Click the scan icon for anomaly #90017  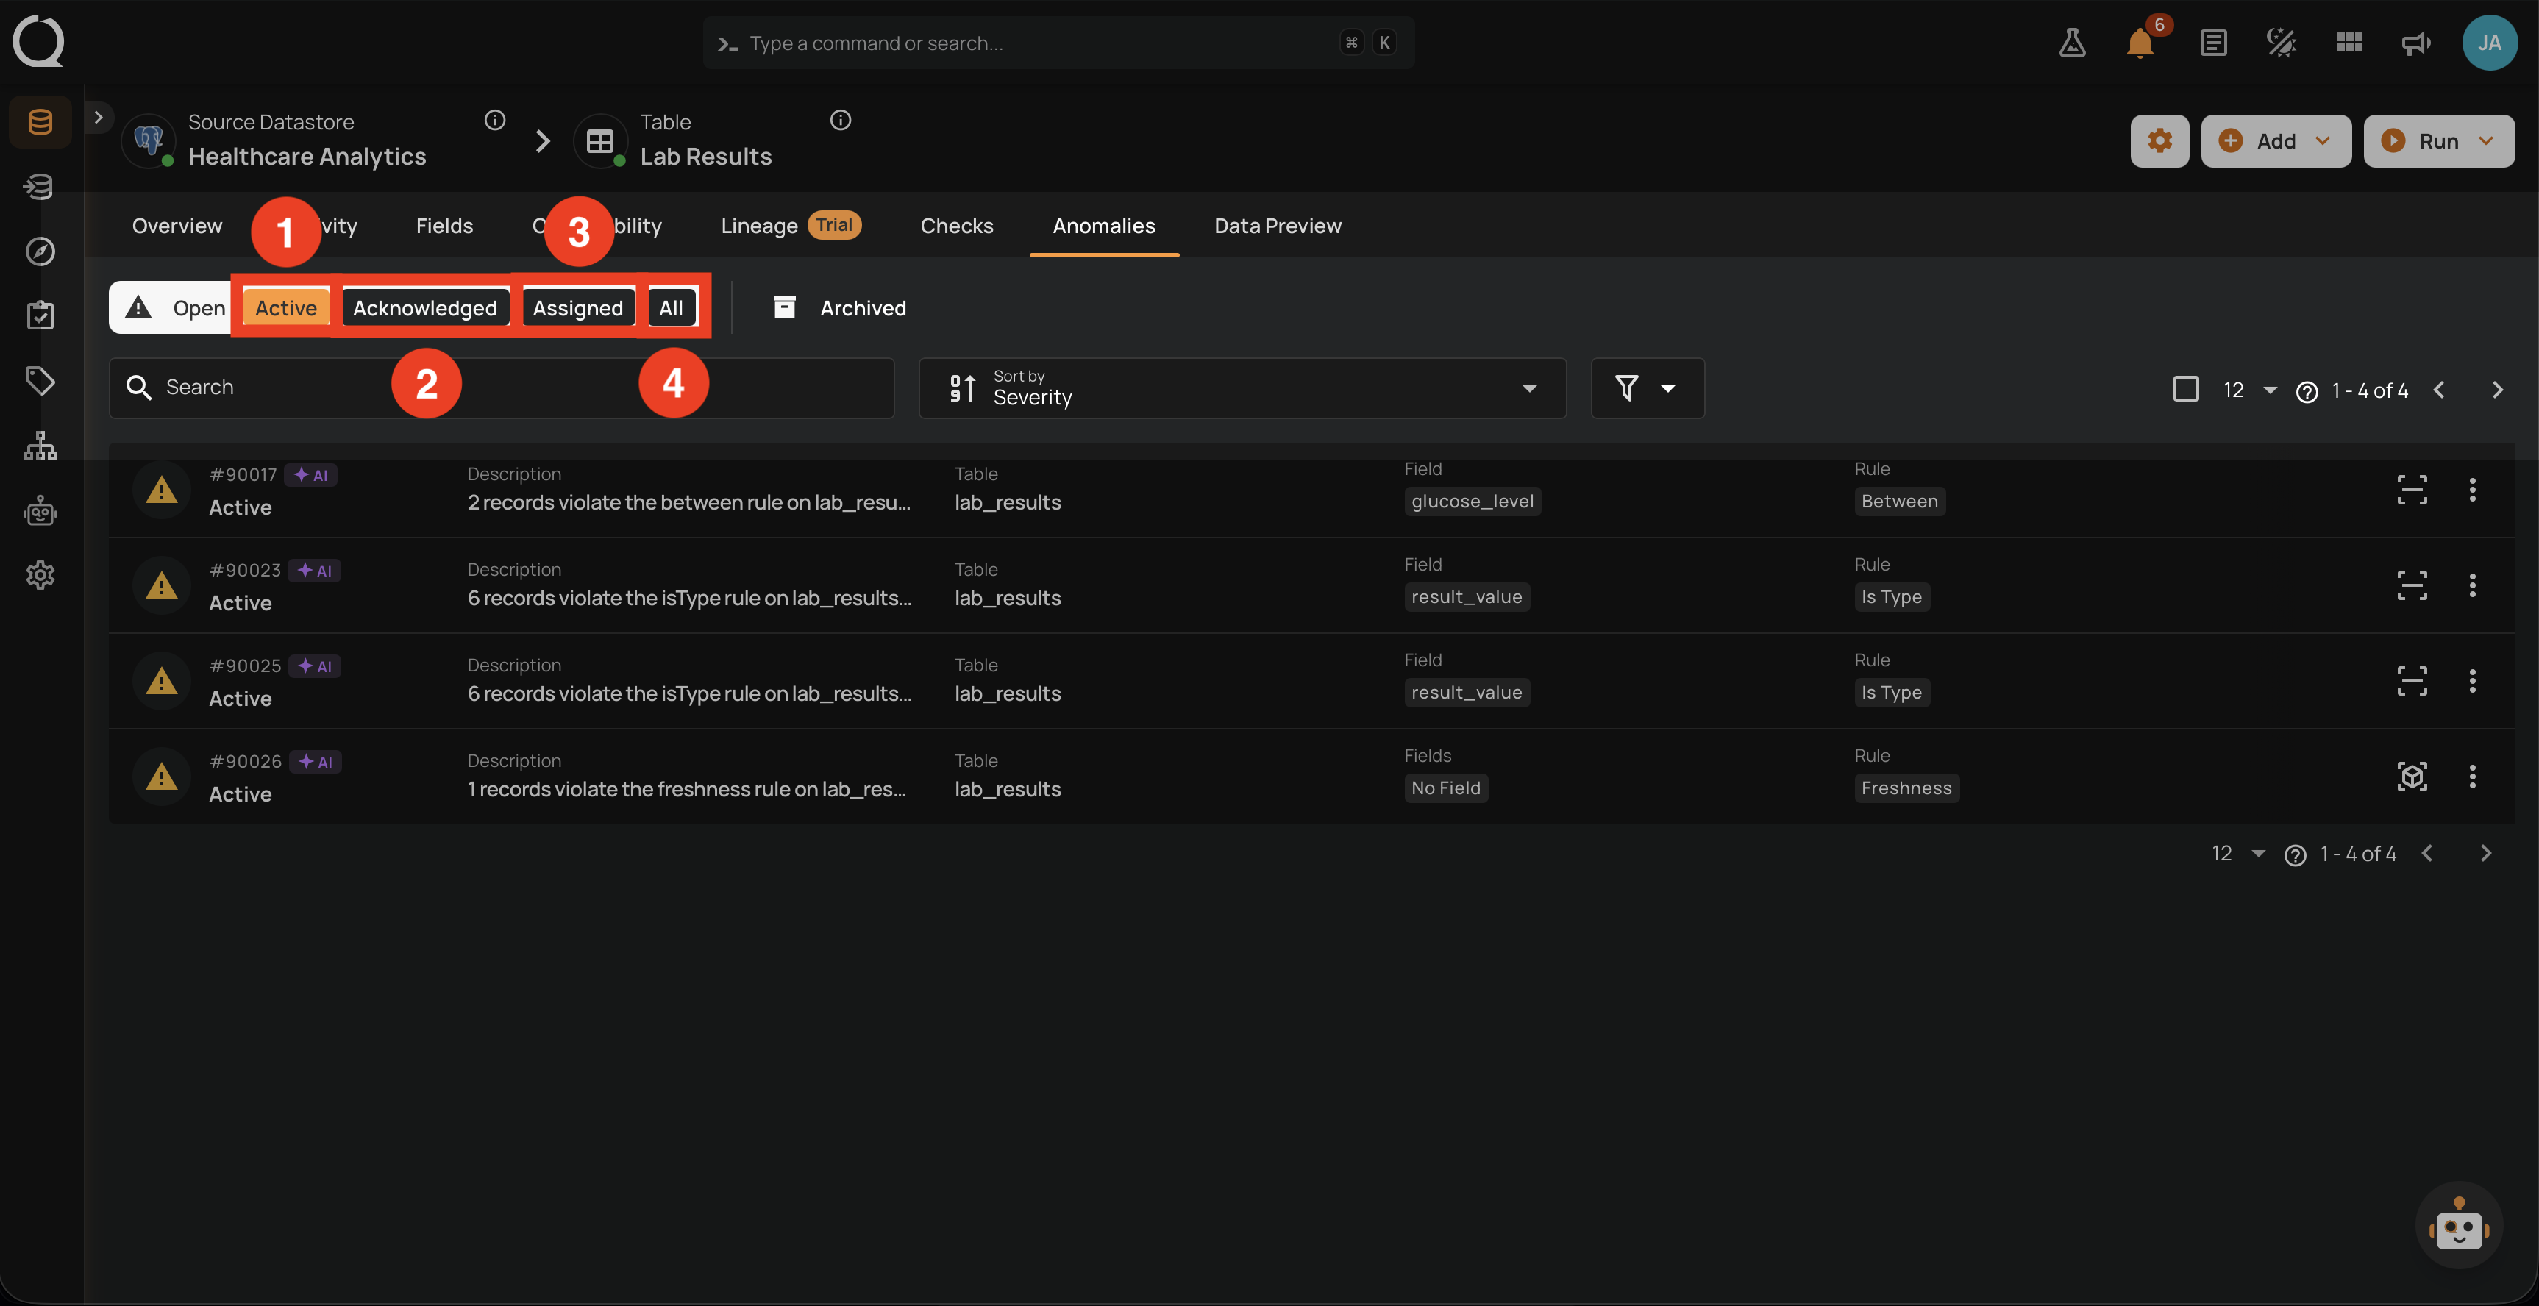point(2412,490)
